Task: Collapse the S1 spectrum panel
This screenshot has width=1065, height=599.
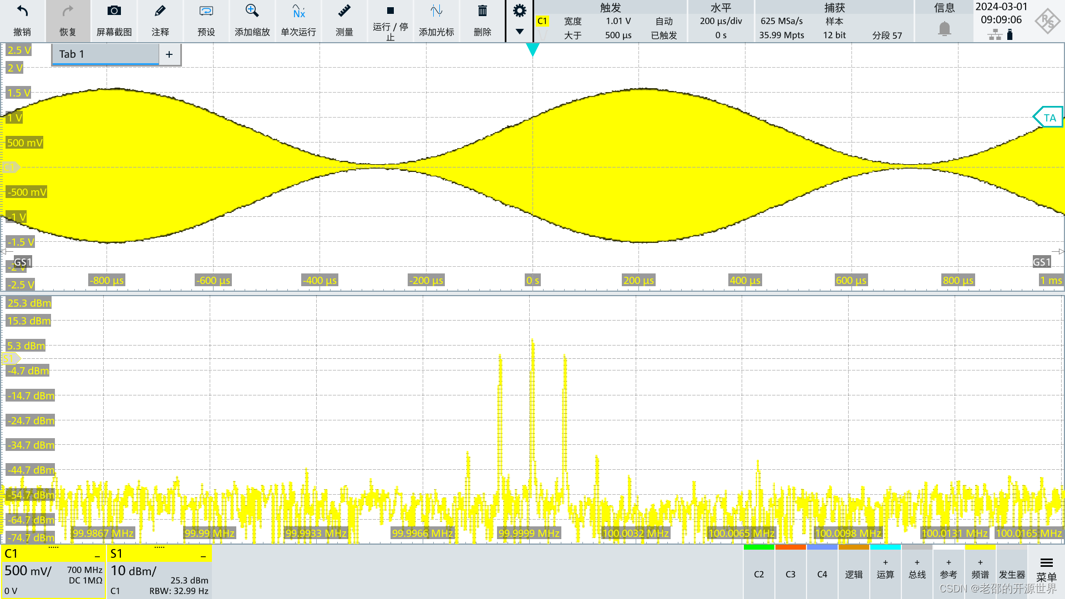Action: pyautogui.click(x=203, y=555)
